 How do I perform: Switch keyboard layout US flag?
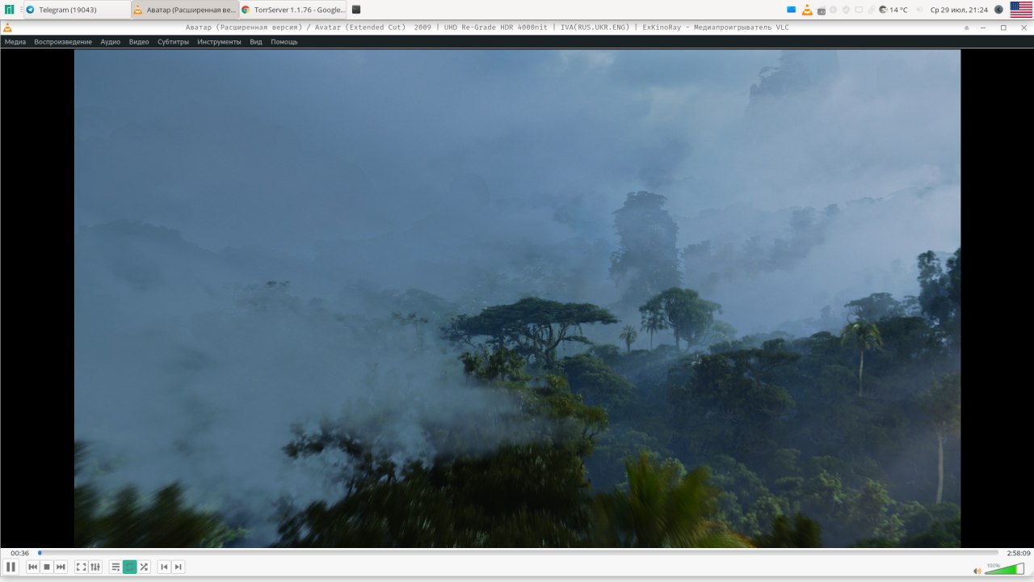coord(1021,10)
